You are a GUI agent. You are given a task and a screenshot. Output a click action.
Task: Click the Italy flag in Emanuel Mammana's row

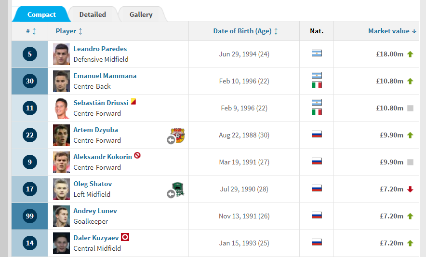[x=317, y=85]
